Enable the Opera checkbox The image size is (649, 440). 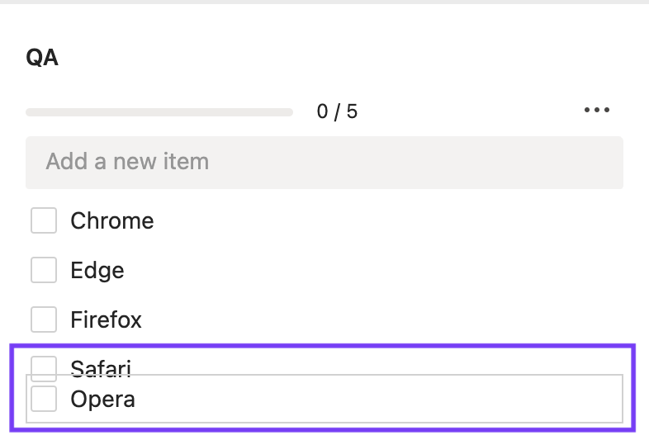tap(44, 399)
